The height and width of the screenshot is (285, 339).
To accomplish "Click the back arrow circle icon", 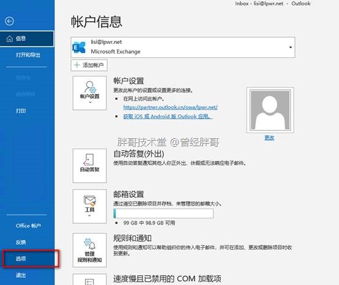I will coord(9,21).
